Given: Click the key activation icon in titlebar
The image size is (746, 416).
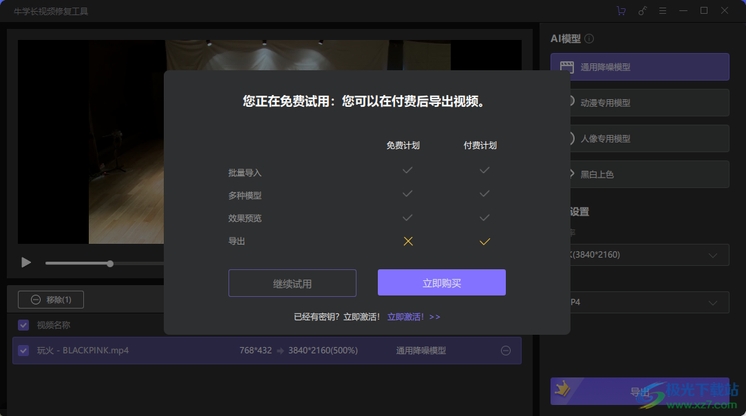Looking at the screenshot, I should tap(643, 10).
